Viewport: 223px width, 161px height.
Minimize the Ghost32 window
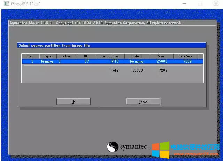pos(184,3)
